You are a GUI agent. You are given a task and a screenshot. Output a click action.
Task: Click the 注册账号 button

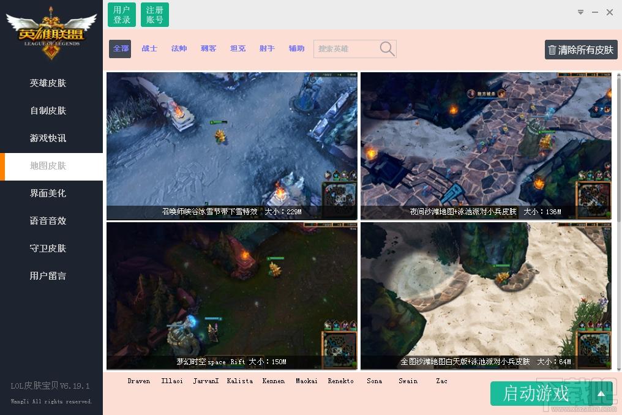(155, 15)
